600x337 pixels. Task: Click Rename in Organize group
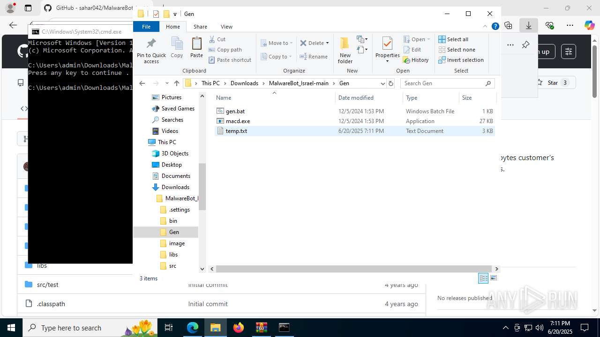314,57
